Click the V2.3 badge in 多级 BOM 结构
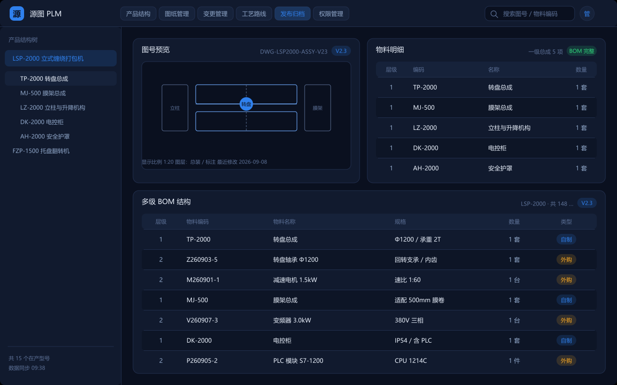The image size is (617, 385). [x=587, y=203]
